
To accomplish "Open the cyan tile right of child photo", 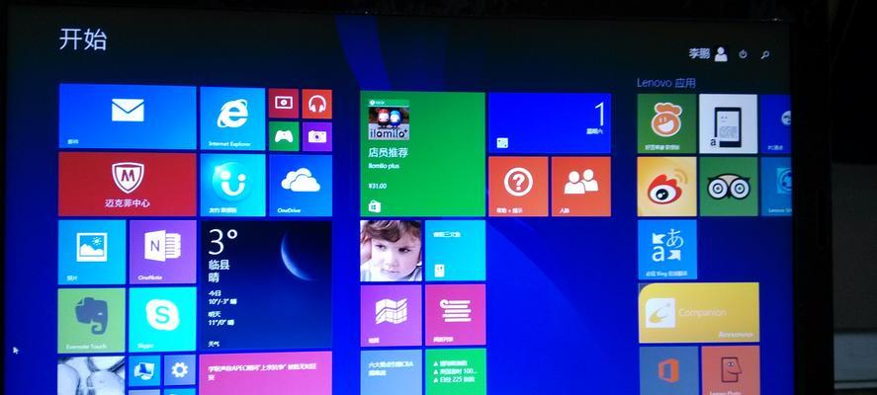I will coord(455,250).
